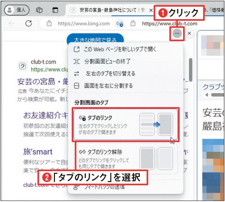
Task: Reload the page with refresh icon
Action: click(29, 23)
